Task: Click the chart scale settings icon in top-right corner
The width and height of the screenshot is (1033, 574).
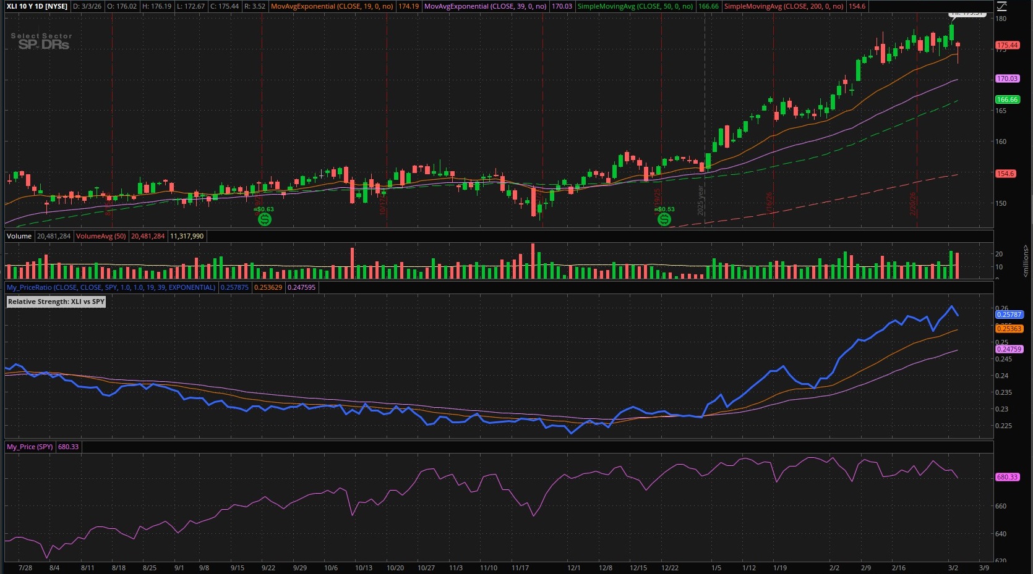Action: [x=1001, y=7]
